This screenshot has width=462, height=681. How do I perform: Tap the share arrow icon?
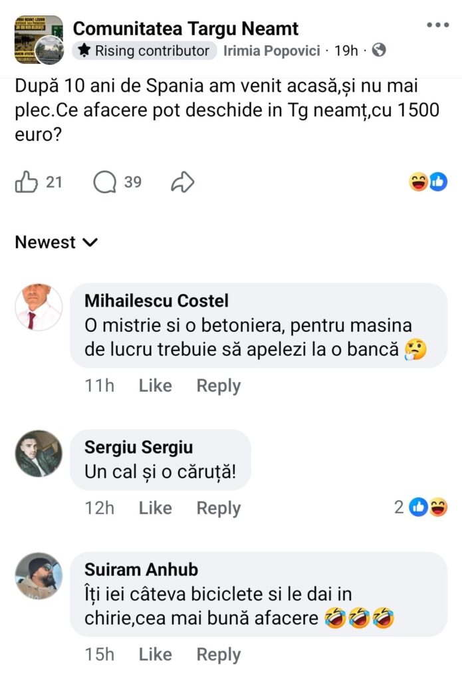182,182
